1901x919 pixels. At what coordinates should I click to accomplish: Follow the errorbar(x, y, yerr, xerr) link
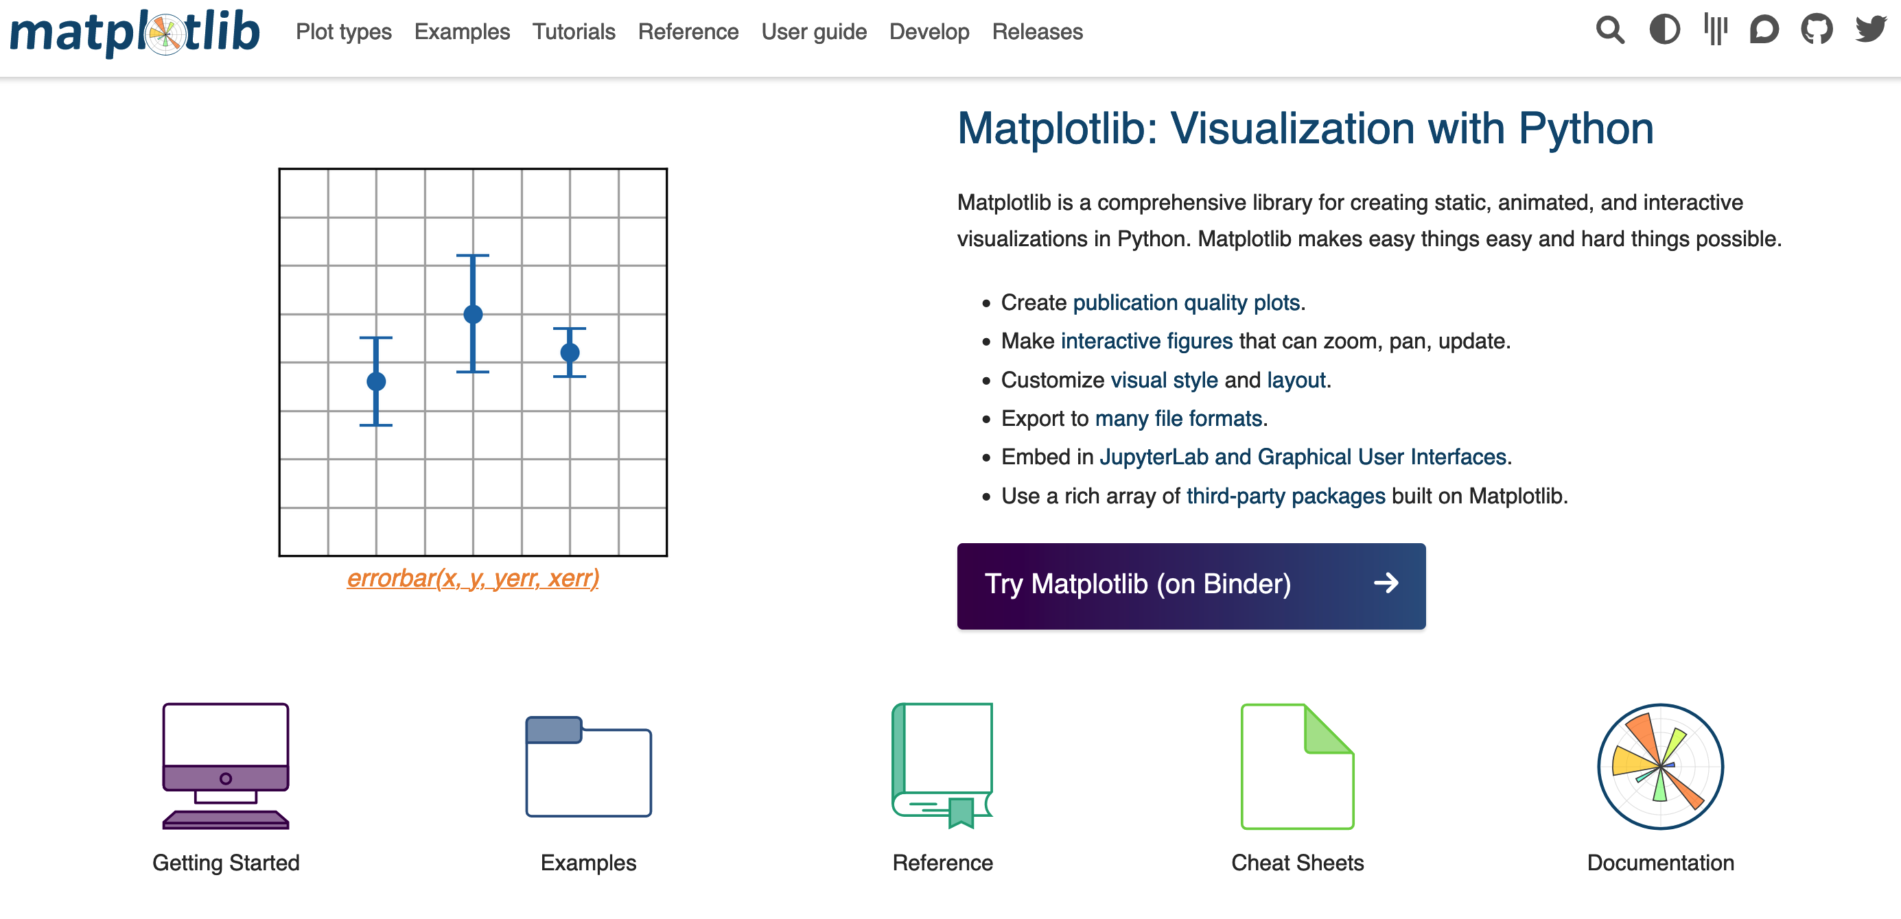click(x=472, y=578)
